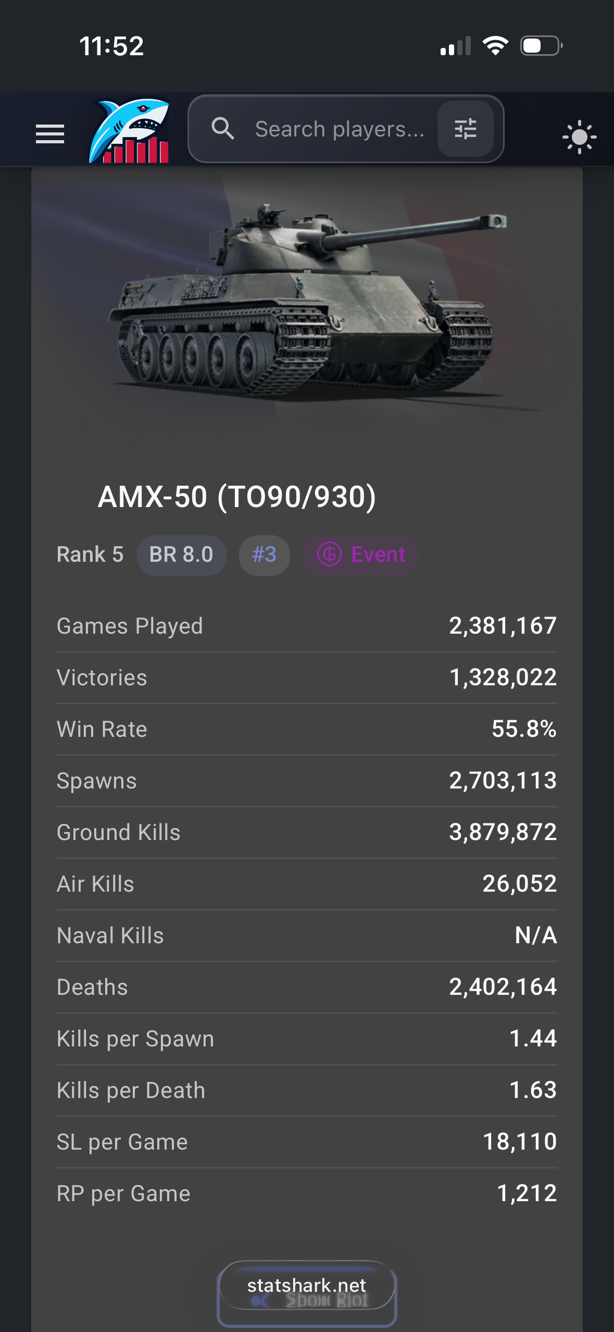Click the StatShark shark logo
614x1332 pixels.
(x=130, y=130)
